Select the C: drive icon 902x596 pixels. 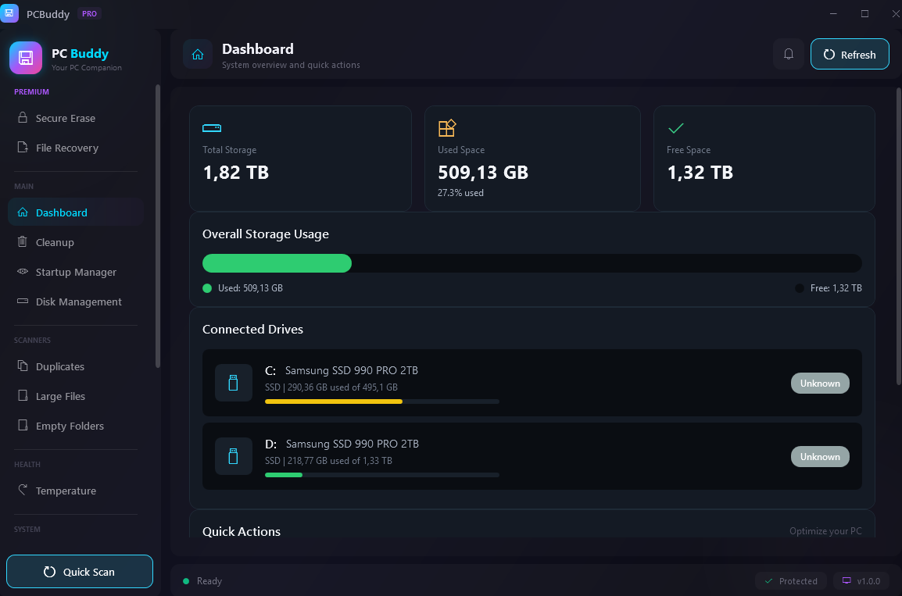pyautogui.click(x=233, y=383)
